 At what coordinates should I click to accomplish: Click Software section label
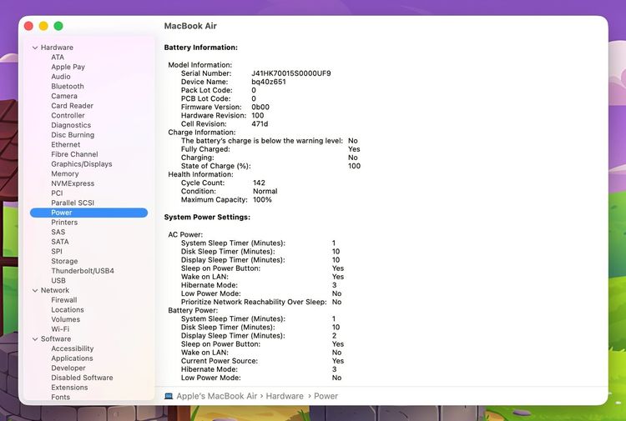tap(55, 338)
